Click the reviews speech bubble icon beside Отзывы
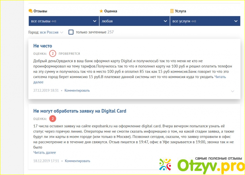The image size is (245, 175). (x=30, y=11)
